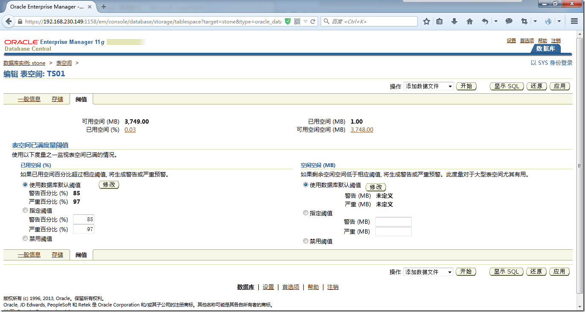The image size is (585, 312).
Task: Open the downloads arrow icon
Action: coord(454,21)
